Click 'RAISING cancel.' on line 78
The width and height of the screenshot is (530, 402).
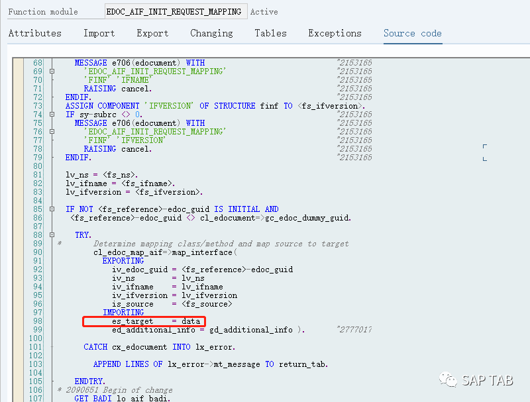(118, 149)
